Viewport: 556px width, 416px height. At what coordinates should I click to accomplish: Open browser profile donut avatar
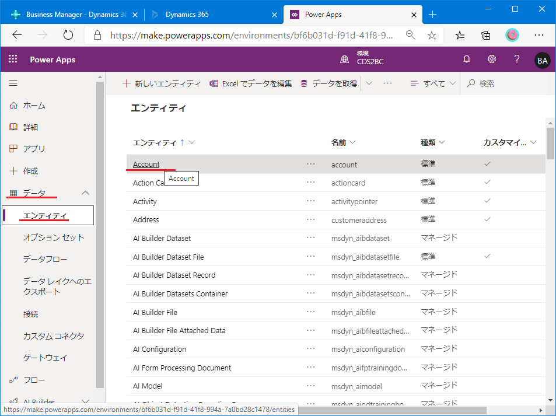[x=512, y=35]
